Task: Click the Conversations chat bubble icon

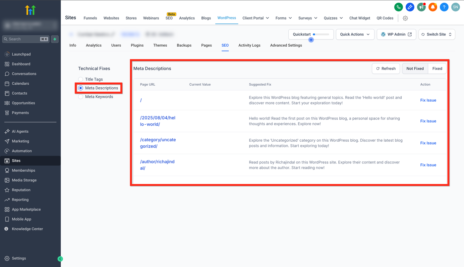Action: point(7,74)
